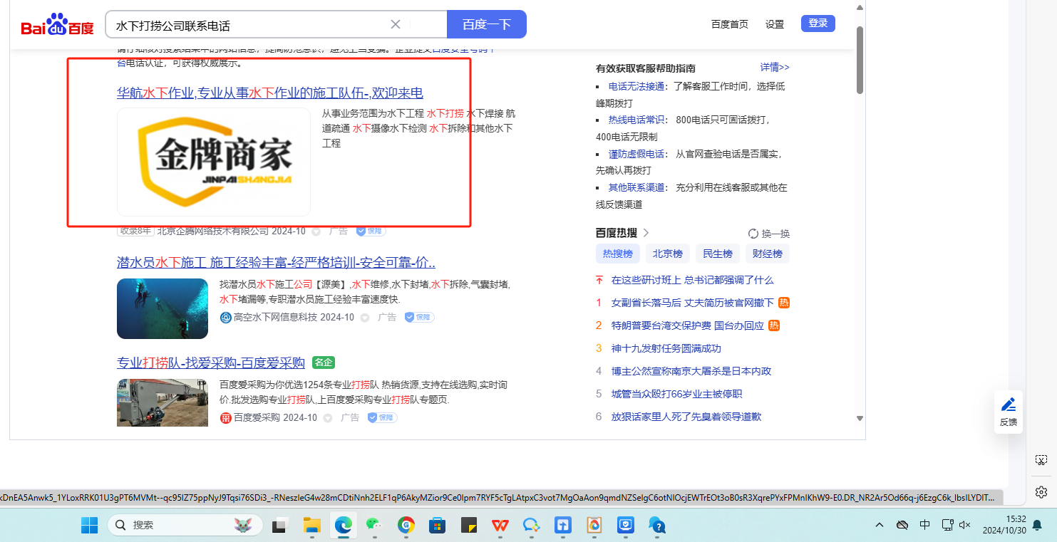Open WeChat from the taskbar

pos(374,526)
